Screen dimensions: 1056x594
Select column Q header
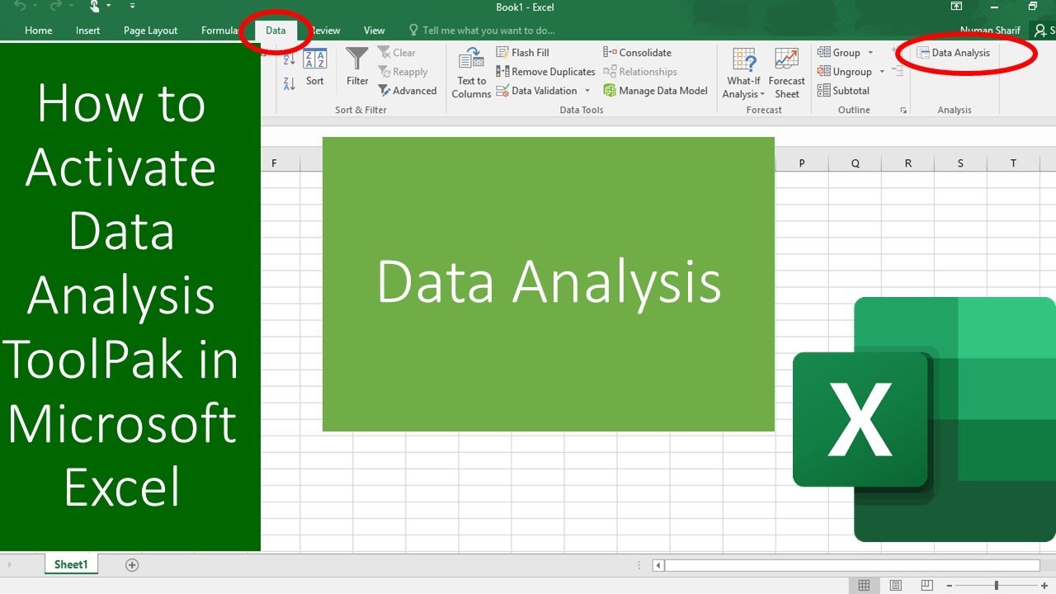point(855,163)
